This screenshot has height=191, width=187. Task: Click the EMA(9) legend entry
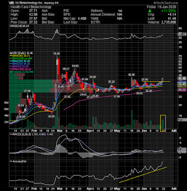point(19,66)
